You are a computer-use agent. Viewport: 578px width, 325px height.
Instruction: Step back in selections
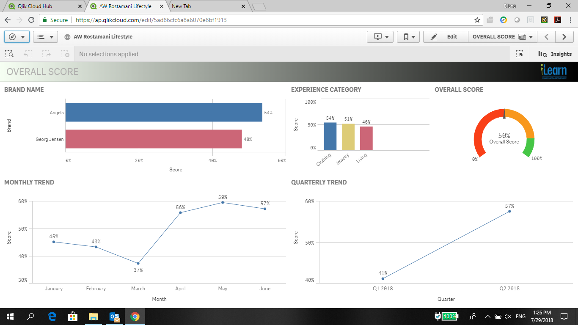click(x=28, y=54)
